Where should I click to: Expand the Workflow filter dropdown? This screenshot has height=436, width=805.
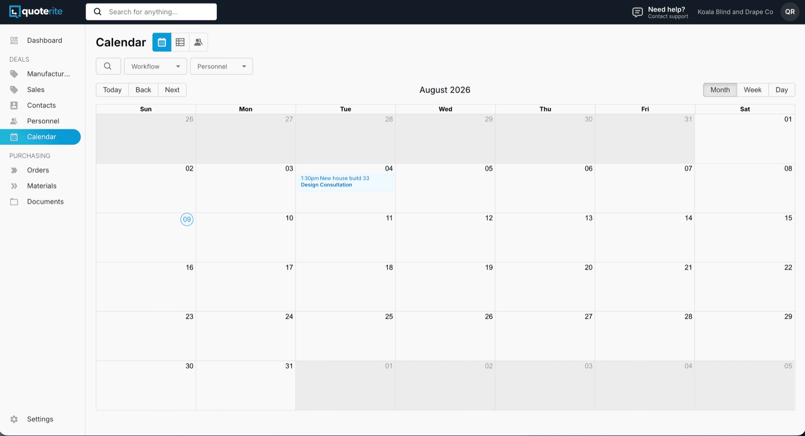tap(155, 66)
